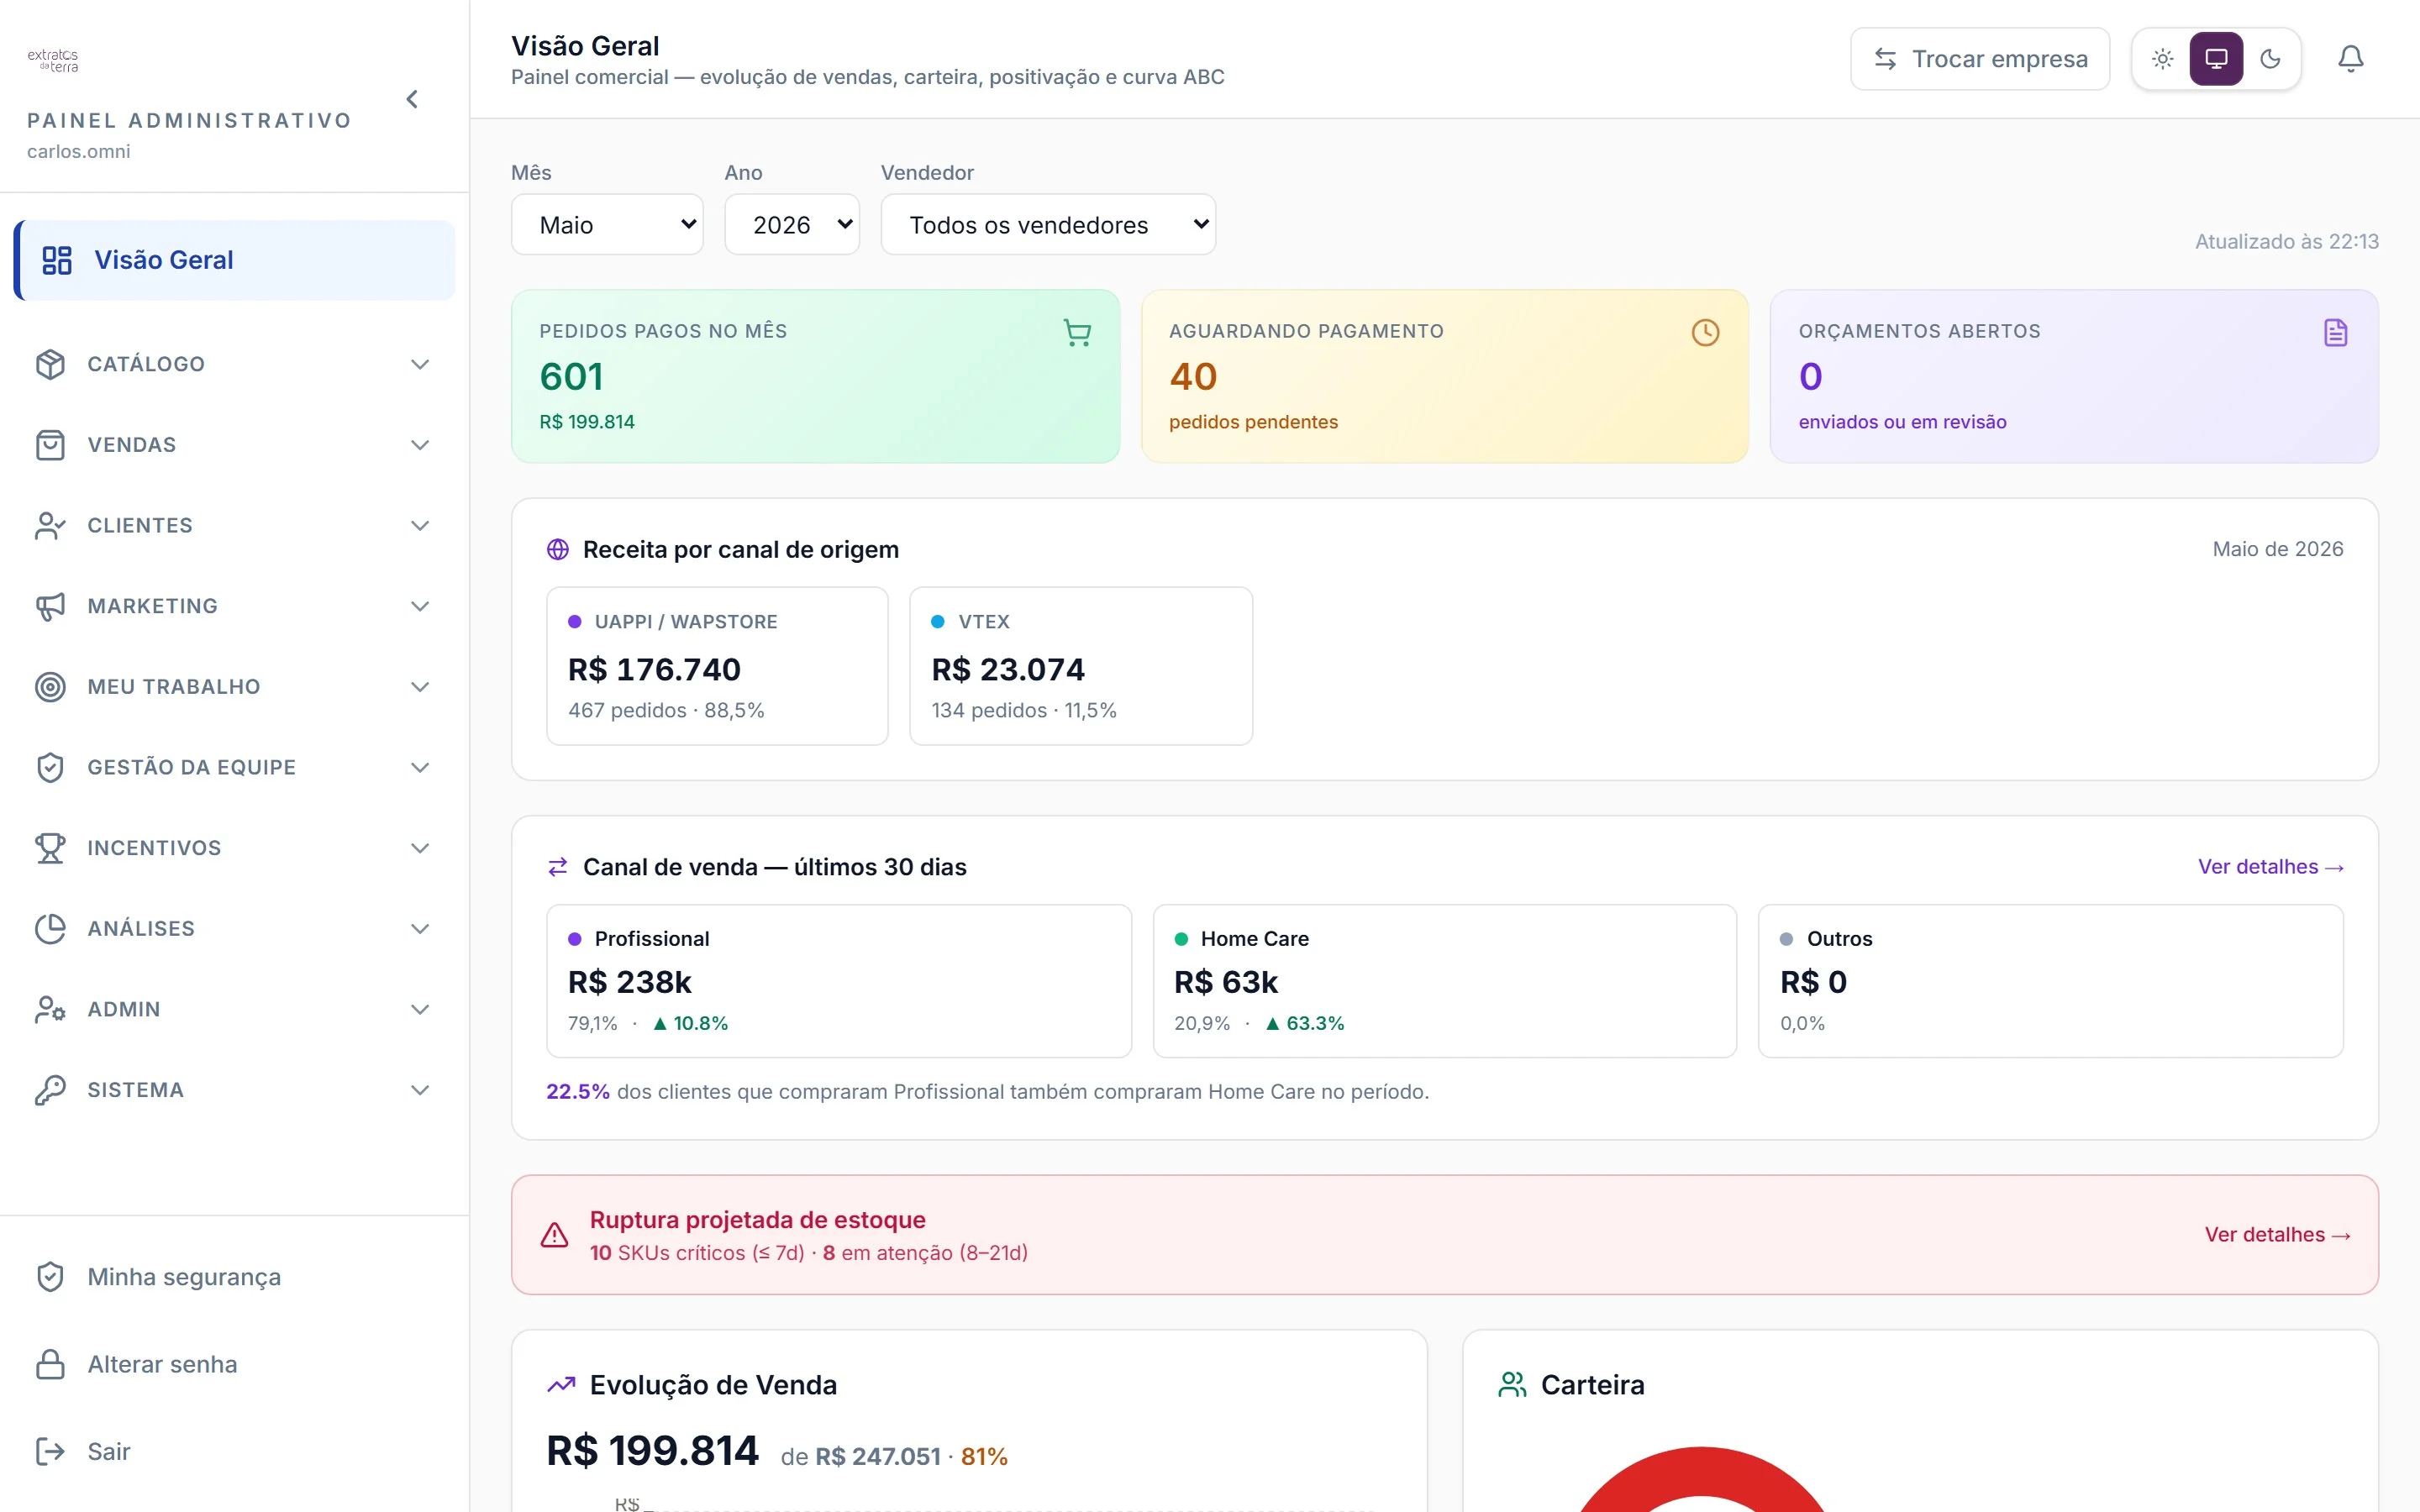
Task: Click Sair to log out
Action: tap(108, 1451)
